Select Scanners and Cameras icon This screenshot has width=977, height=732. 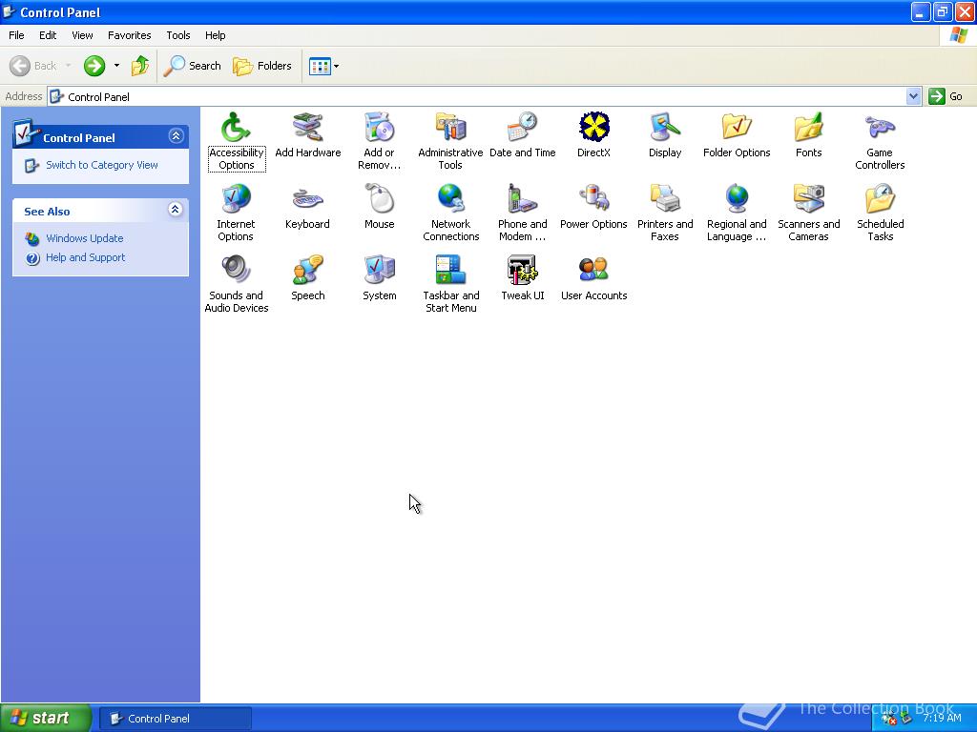808,213
